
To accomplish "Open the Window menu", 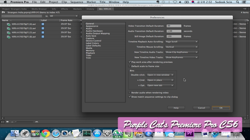I will coord(114,2).
